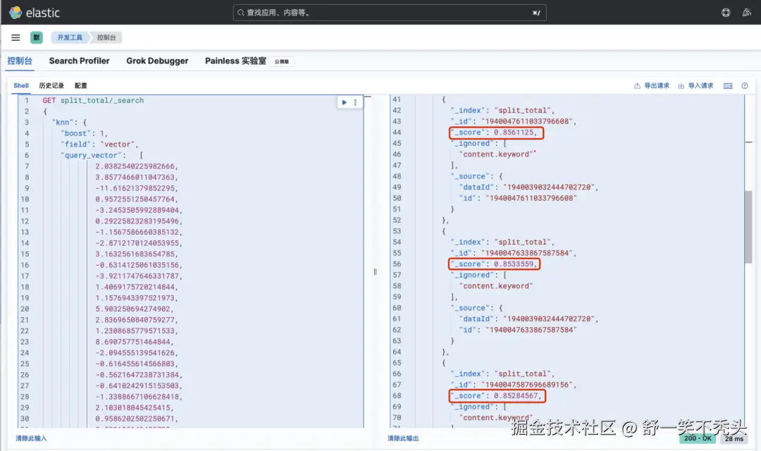Open the hamburger navigation menu

16,37
